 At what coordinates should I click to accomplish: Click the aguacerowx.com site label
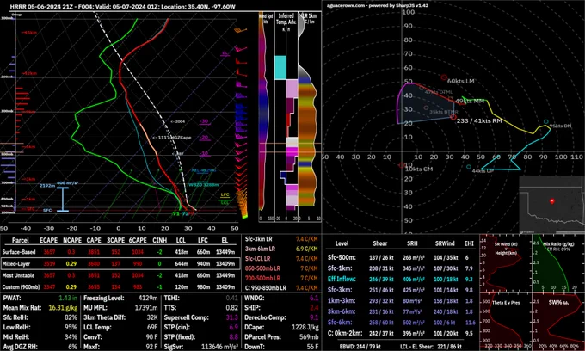[x=343, y=6]
